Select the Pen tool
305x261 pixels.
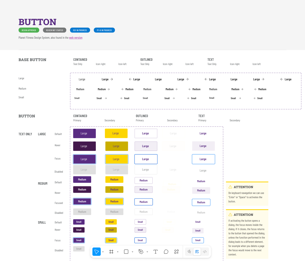141,252
